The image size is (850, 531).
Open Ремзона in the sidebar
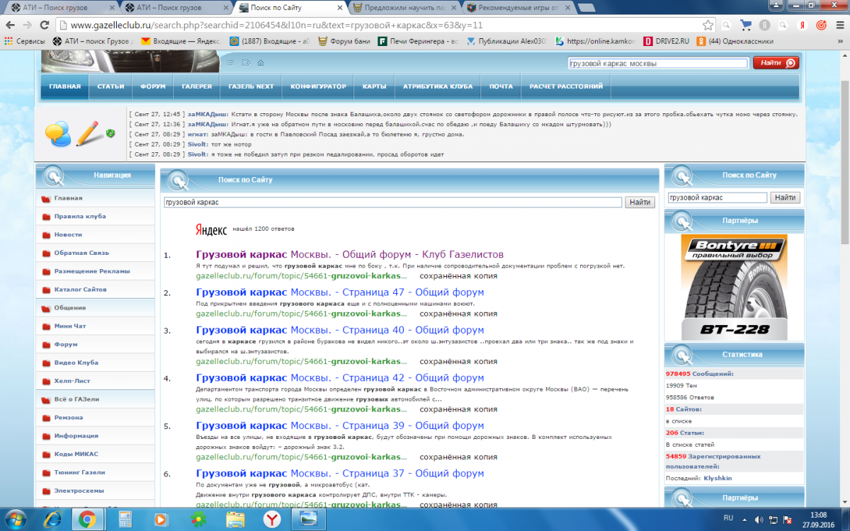tap(69, 418)
